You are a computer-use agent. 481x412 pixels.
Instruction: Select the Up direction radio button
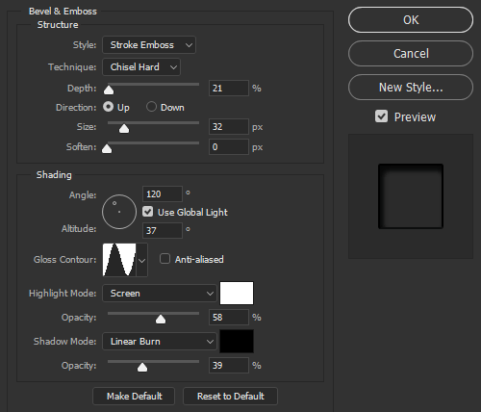click(108, 107)
